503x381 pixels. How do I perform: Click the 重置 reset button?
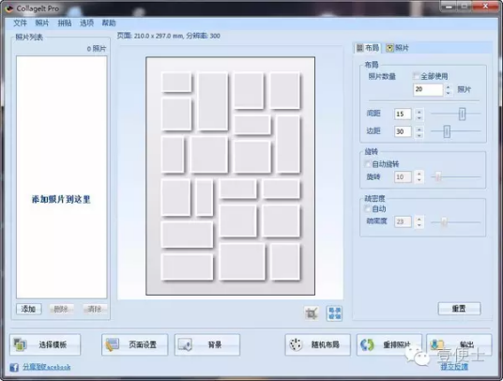point(459,309)
